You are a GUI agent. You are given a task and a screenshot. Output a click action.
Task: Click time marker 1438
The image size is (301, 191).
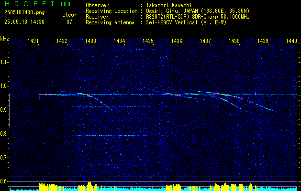click(234, 41)
